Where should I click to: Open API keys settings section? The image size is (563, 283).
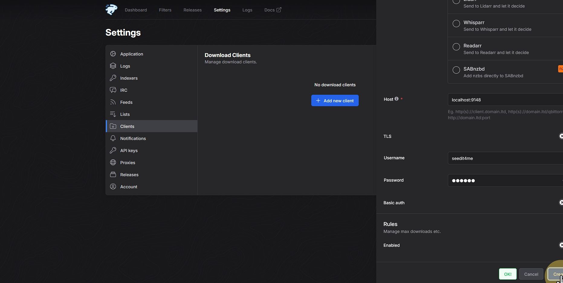click(151, 151)
